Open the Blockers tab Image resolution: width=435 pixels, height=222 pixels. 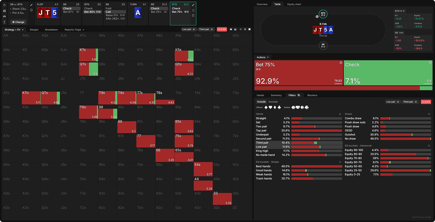[312, 95]
